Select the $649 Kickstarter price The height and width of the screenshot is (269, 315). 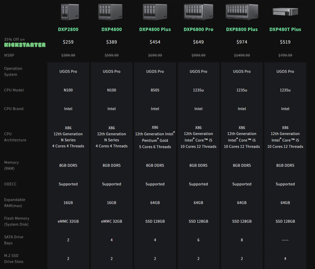coord(198,42)
